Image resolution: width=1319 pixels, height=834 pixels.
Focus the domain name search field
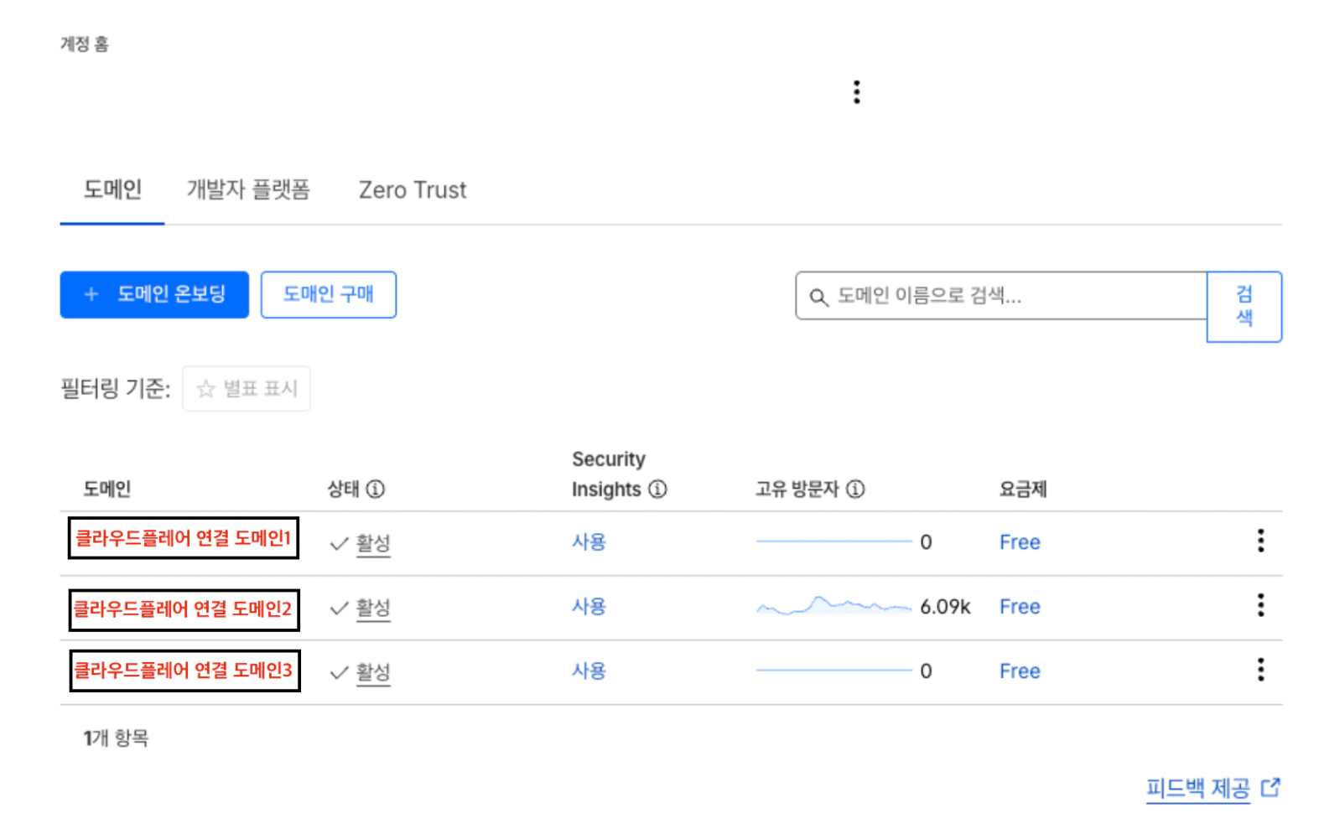(1006, 296)
